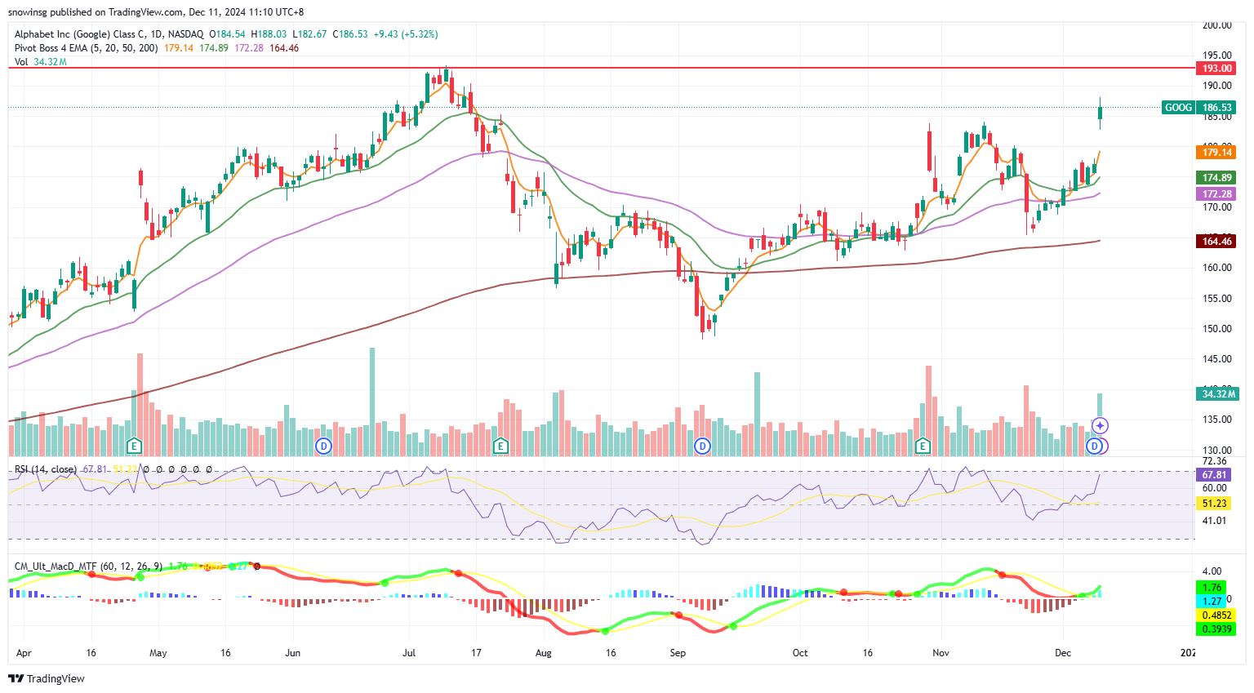
Task: Select the Pivot Boss 4 EMA indicator legend
Action: [87, 48]
